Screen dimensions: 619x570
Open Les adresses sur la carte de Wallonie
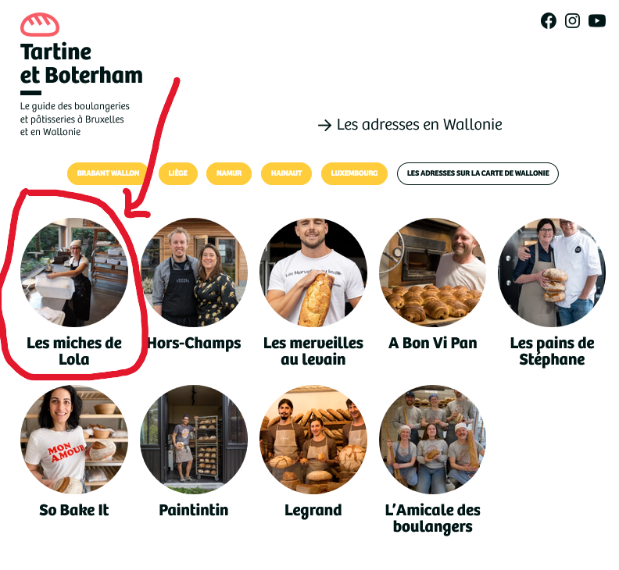point(478,173)
